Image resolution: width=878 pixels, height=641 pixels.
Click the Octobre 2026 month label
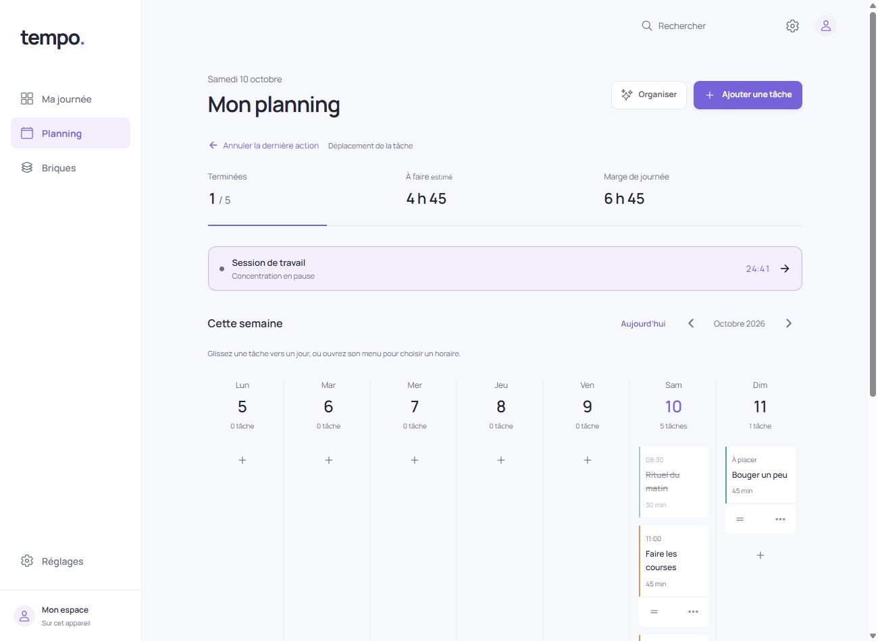(740, 324)
